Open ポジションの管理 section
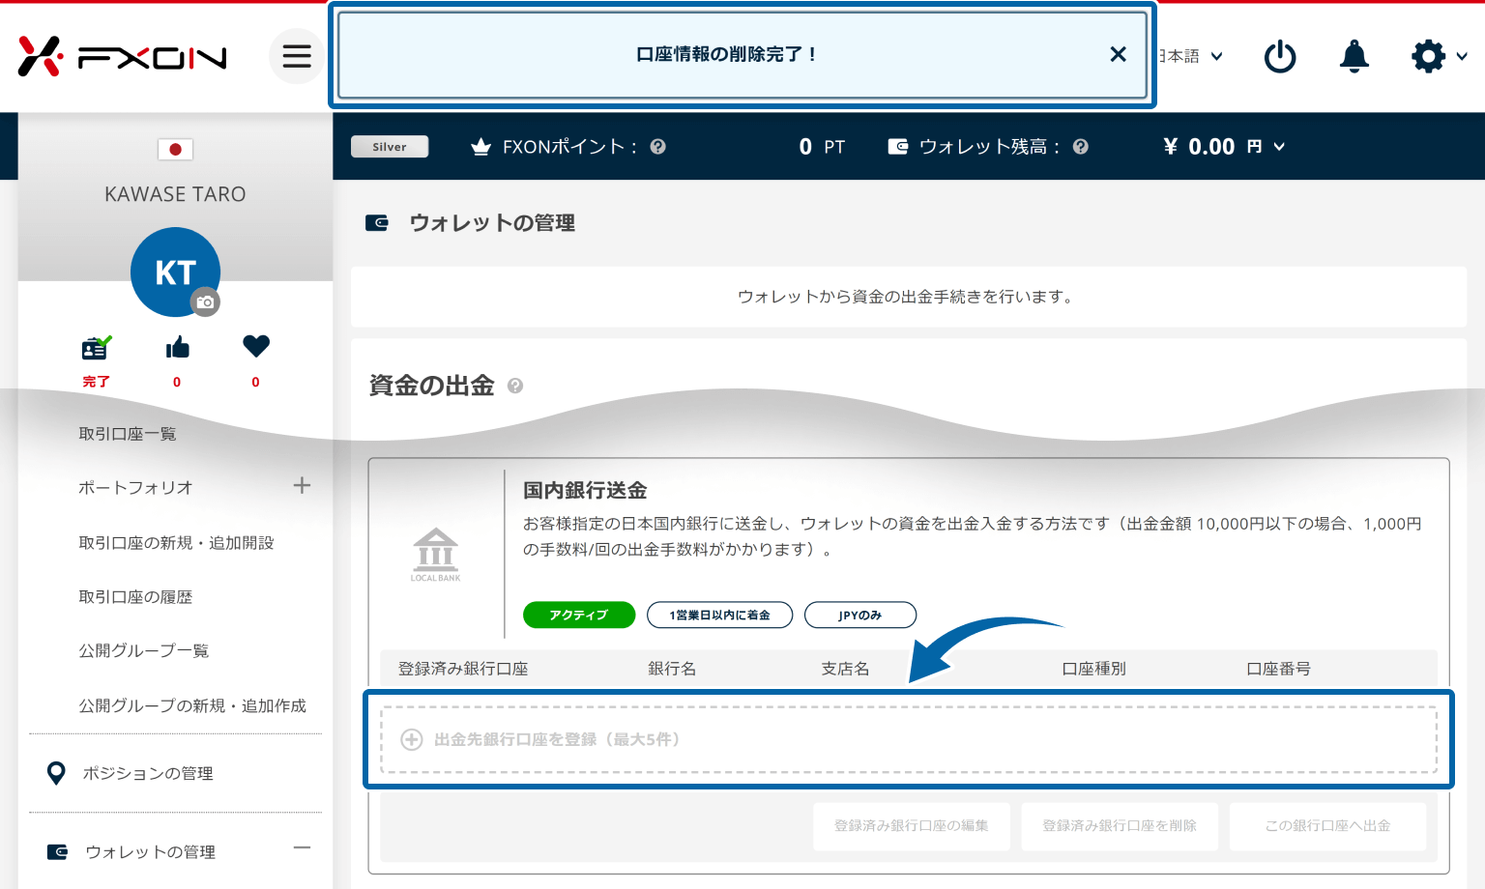1485x889 pixels. [x=148, y=773]
